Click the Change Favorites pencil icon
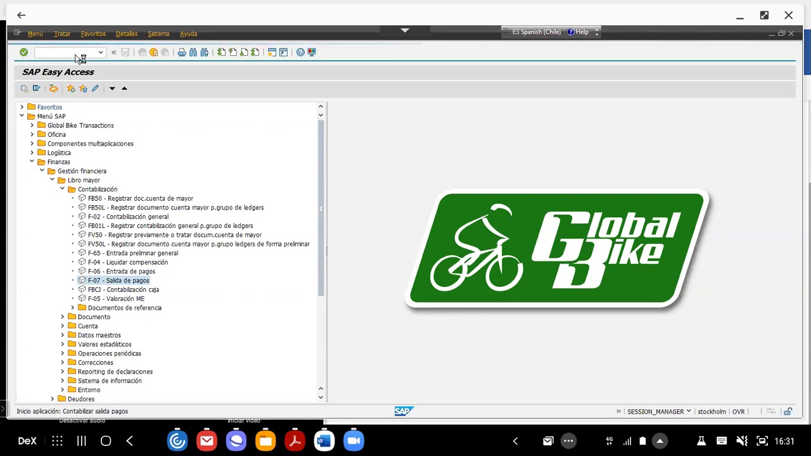The image size is (811, 456). tap(95, 89)
